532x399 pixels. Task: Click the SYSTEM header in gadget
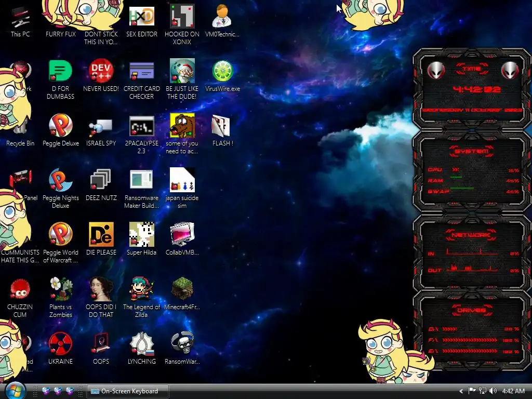472,151
